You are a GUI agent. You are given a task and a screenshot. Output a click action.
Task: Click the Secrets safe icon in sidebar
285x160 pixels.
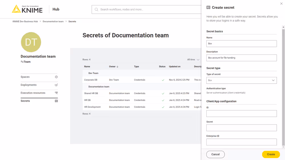coord(56,101)
